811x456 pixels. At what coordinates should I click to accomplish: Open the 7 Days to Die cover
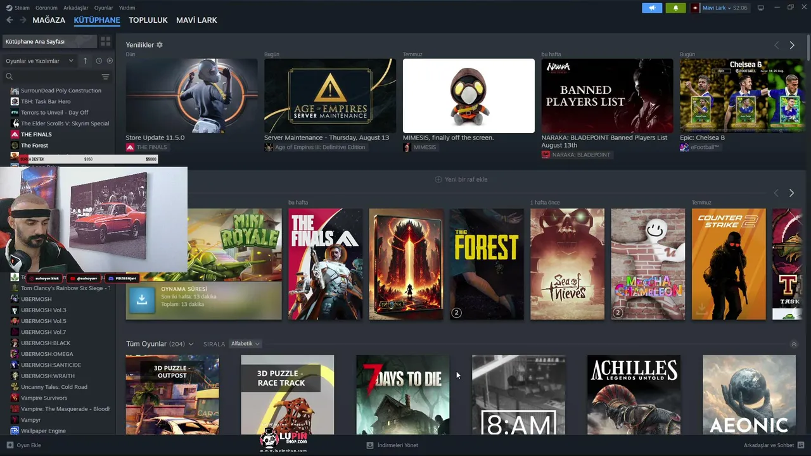[403, 395]
